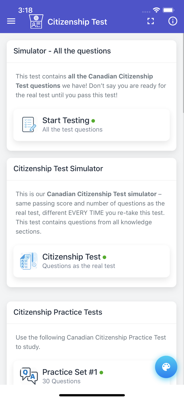Screen dimensions: 184x400
Task: Open the navigation hamburger menu
Action: tap(11, 21)
